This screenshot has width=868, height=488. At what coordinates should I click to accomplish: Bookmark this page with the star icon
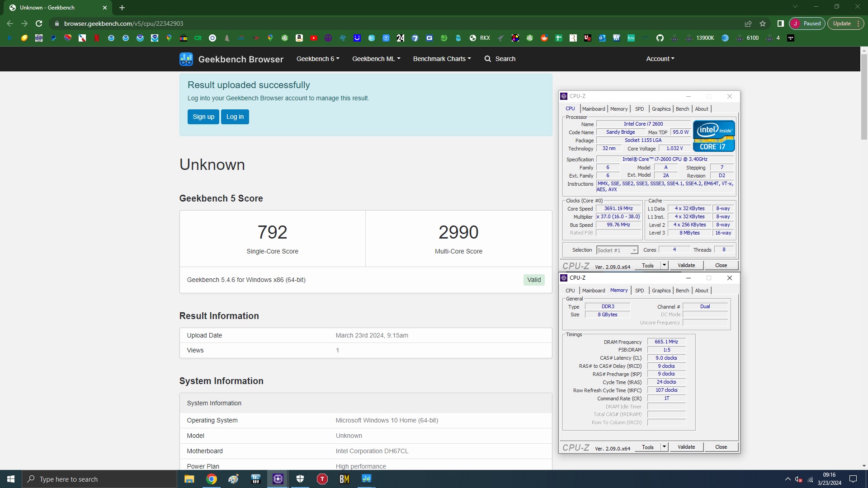[x=763, y=23]
